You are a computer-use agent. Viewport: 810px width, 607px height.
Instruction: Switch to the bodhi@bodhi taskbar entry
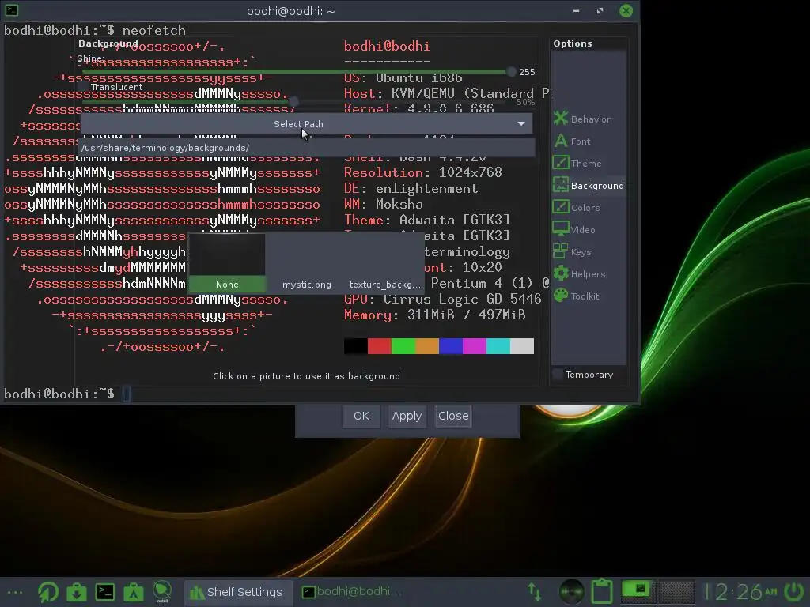point(351,591)
